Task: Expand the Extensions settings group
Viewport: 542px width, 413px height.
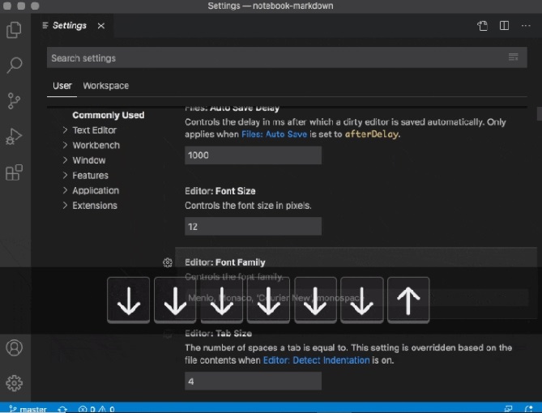Action: (x=90, y=206)
